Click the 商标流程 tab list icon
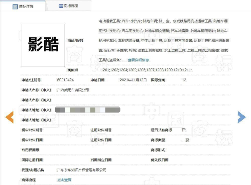 (61, 6)
